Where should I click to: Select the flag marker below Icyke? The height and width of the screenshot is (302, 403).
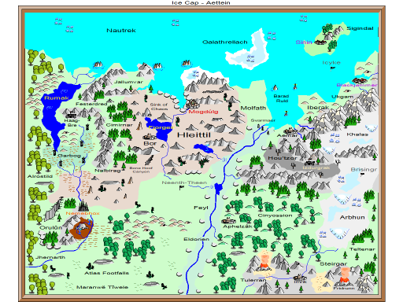point(332,68)
